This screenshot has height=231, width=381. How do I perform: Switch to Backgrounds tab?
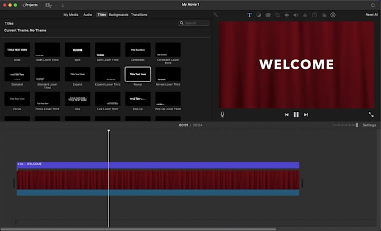(x=118, y=15)
